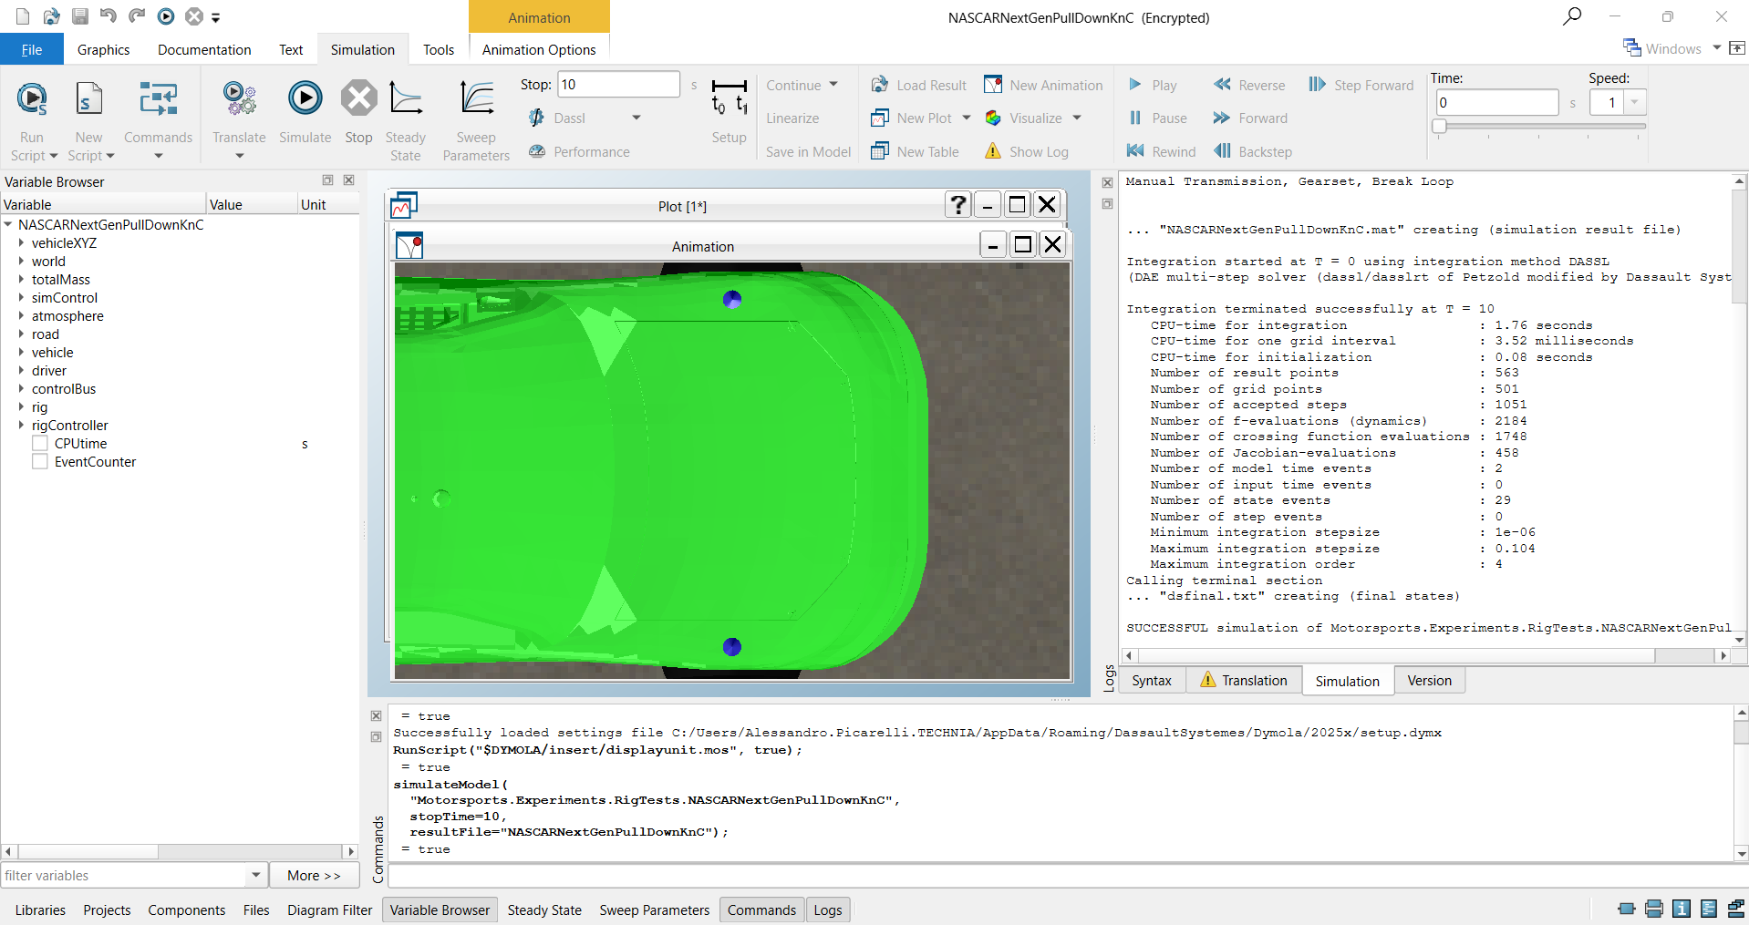Click the Stop simulation icon

point(358,98)
